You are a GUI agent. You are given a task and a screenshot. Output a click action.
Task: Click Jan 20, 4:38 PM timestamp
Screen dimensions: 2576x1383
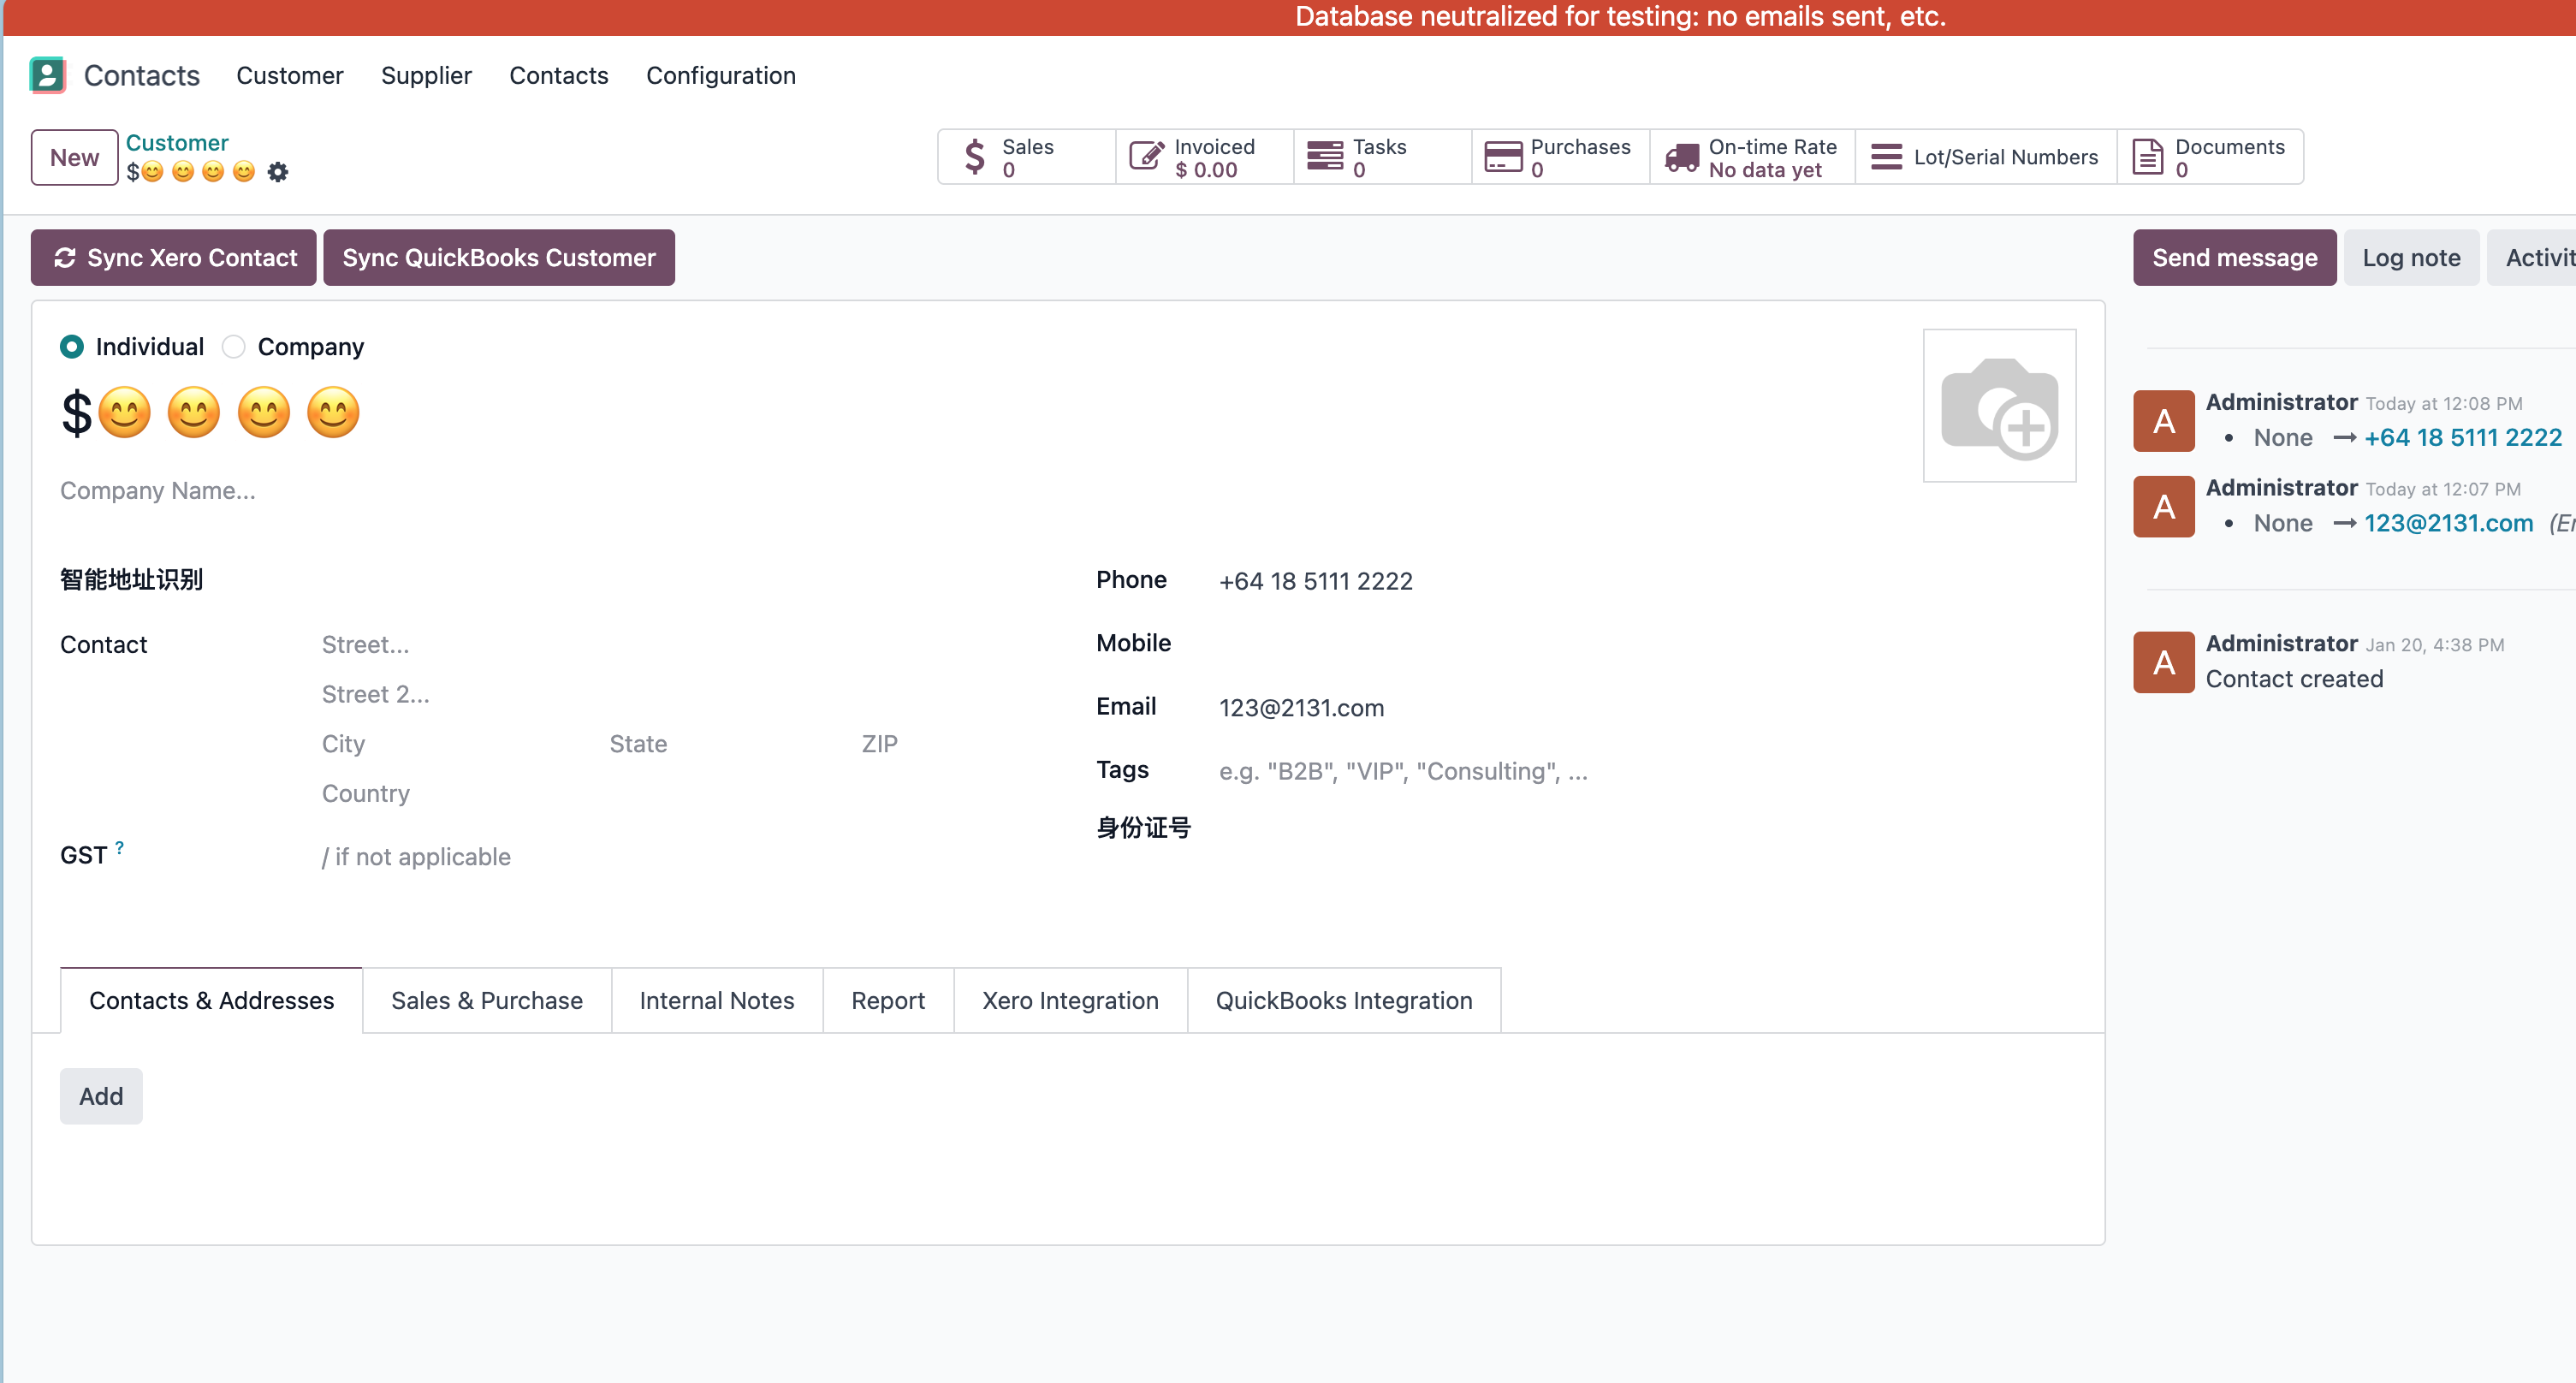coord(2434,645)
